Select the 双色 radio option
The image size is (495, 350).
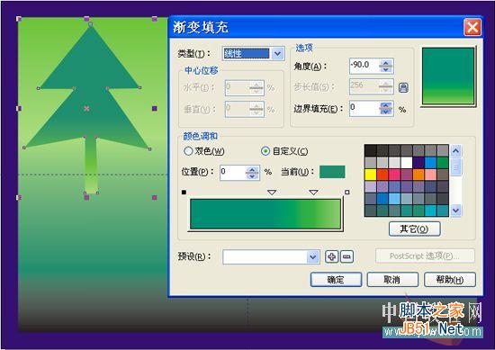(x=188, y=151)
